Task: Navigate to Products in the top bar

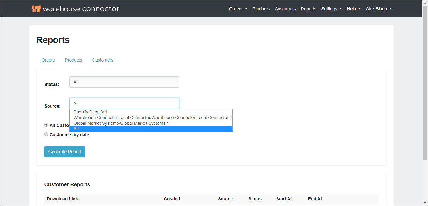Action: point(261,9)
